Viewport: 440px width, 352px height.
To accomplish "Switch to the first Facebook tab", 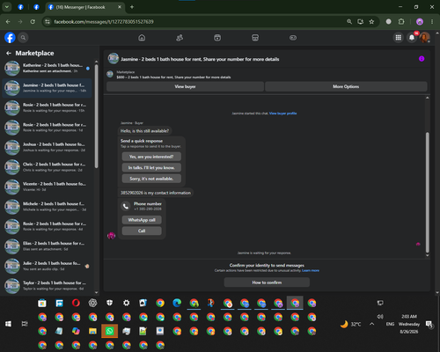I will [20, 7].
